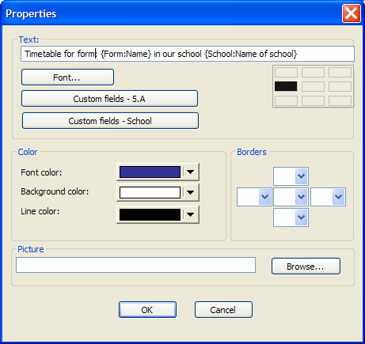
Task: Select the top-right alignment cell
Action: click(340, 72)
